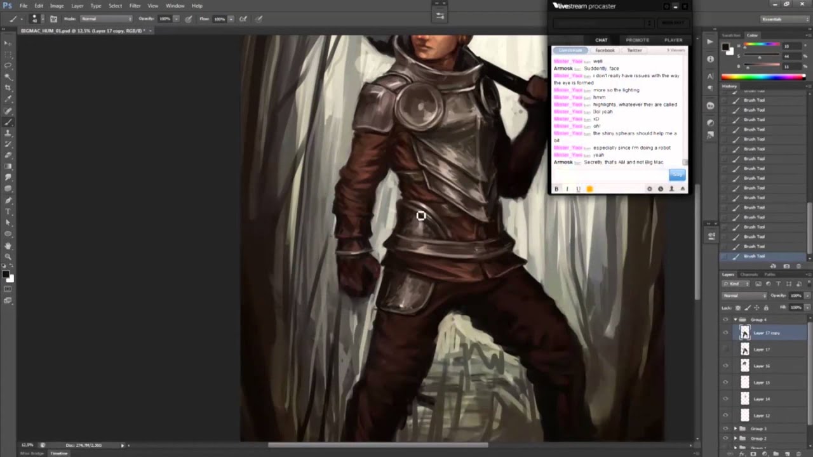
Task: Switch to the Channels tab
Action: pos(749,274)
